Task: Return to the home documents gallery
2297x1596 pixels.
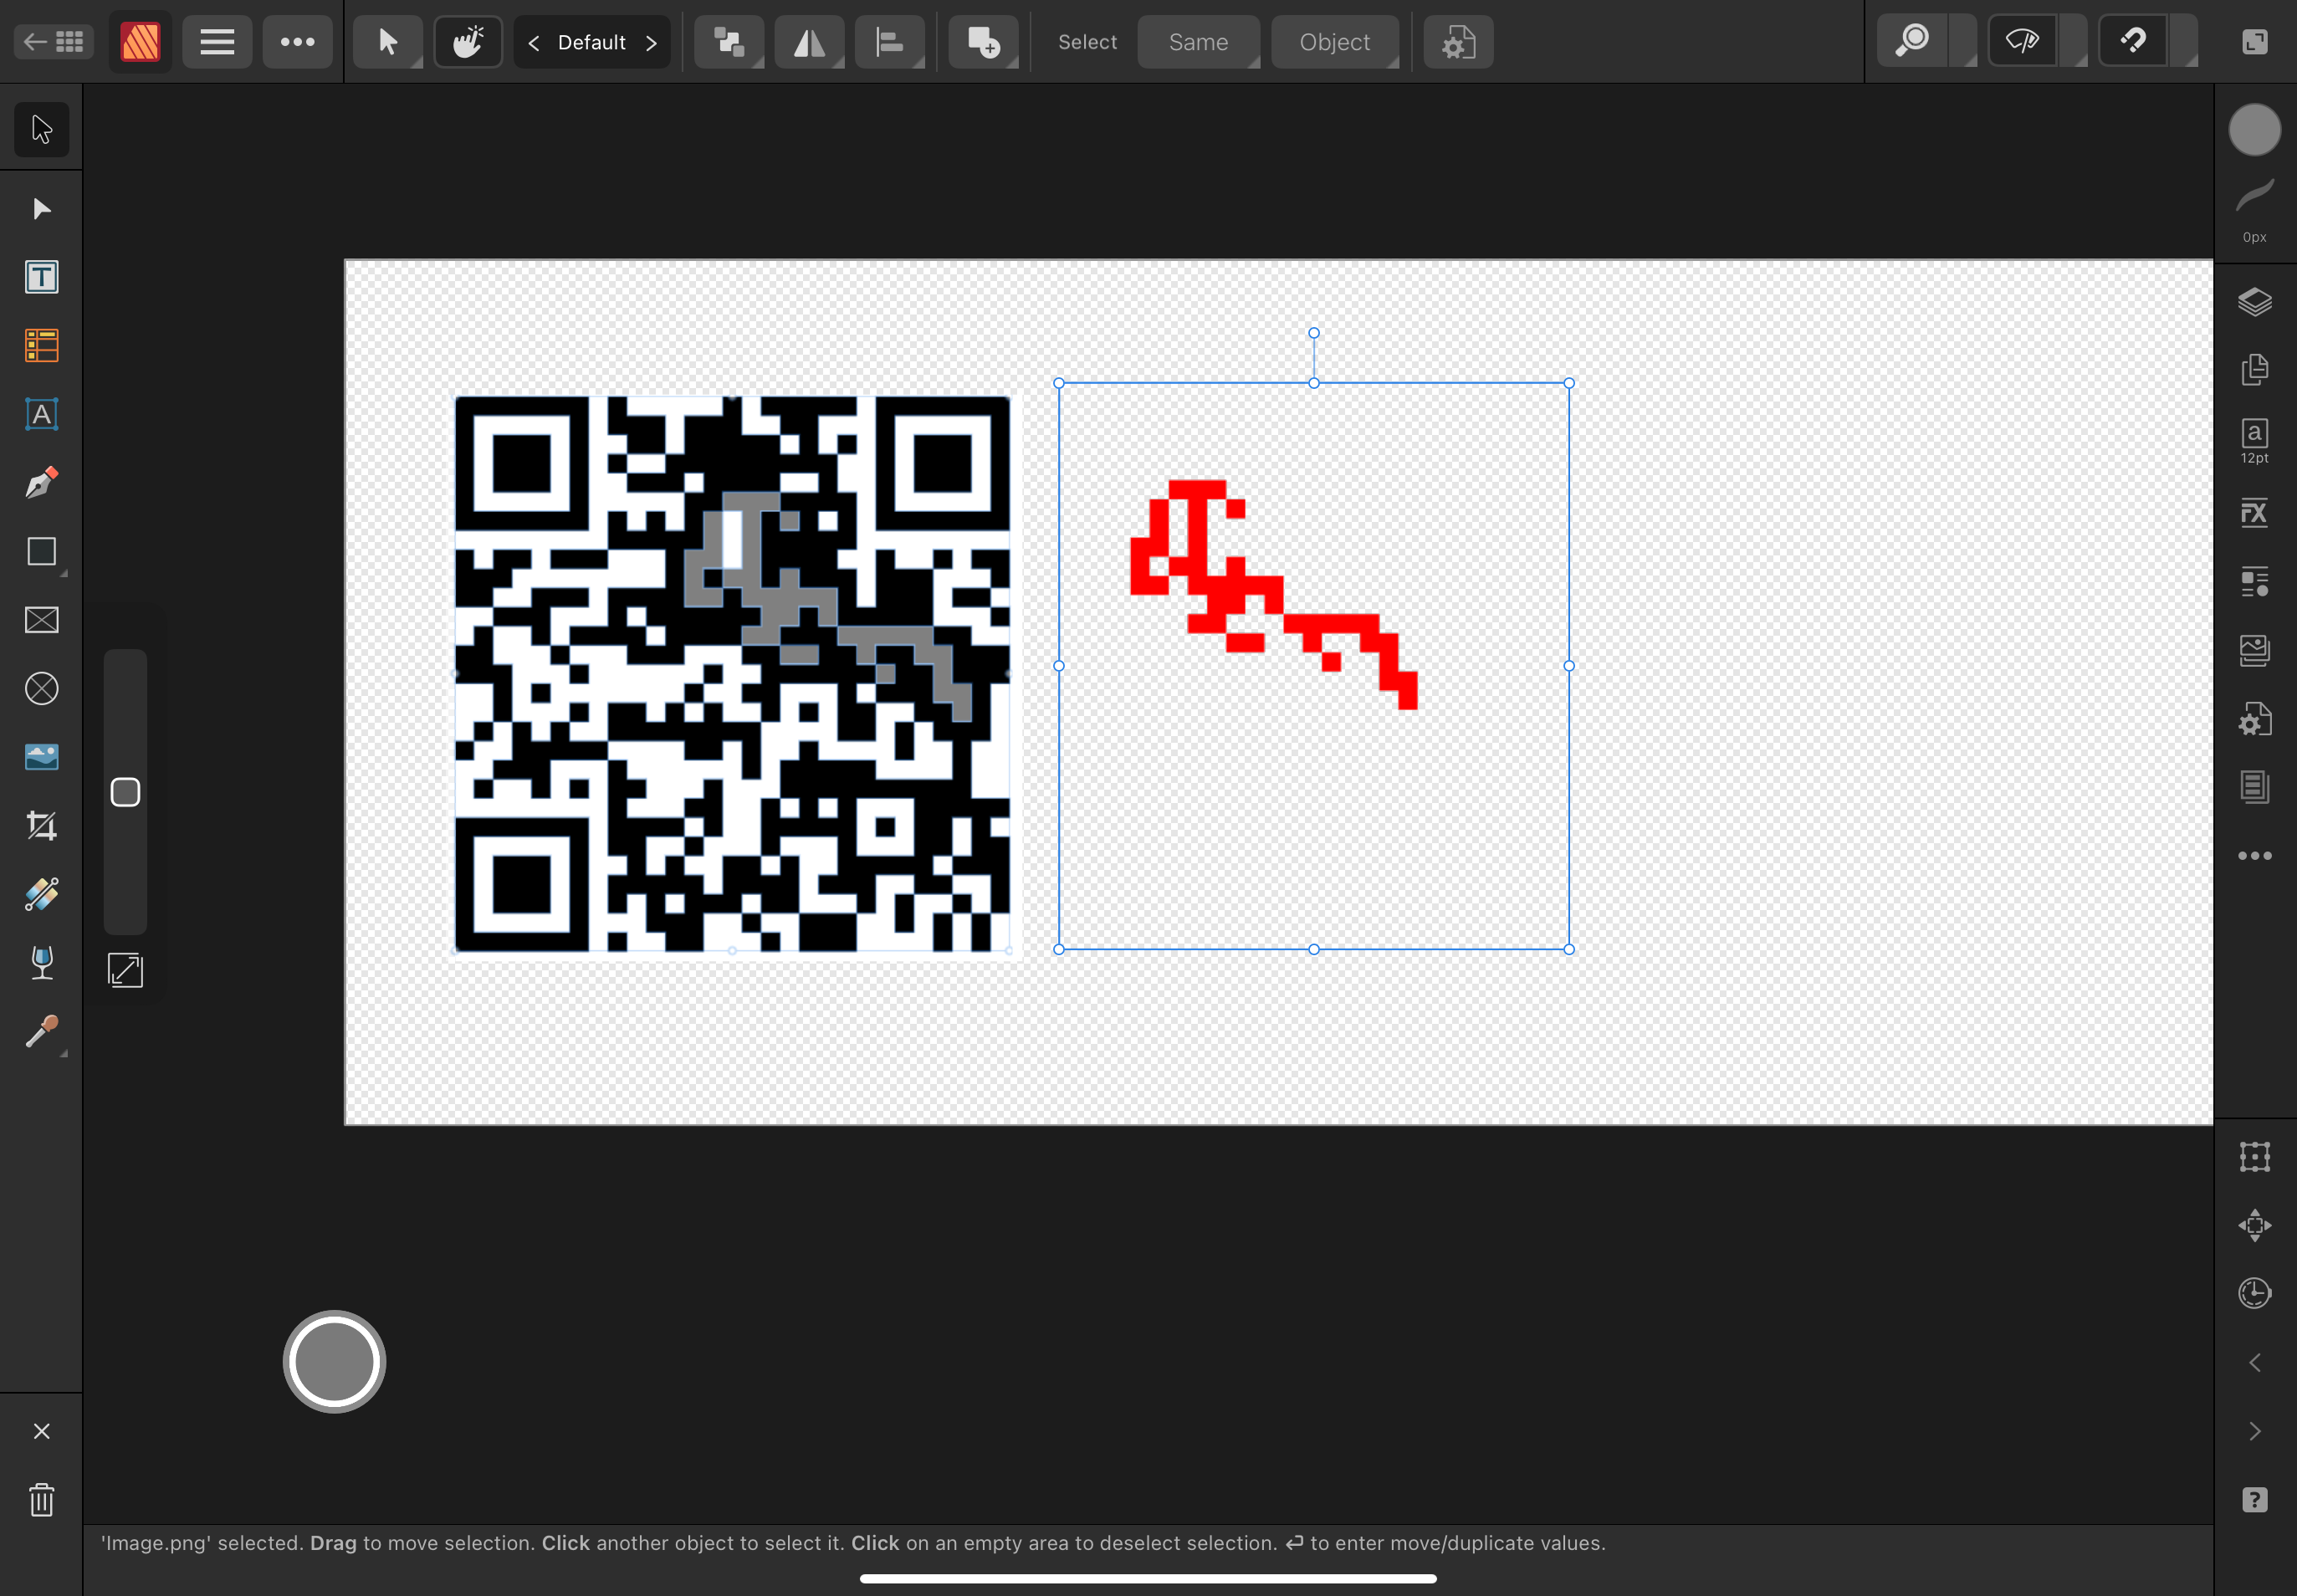Action: (54, 42)
